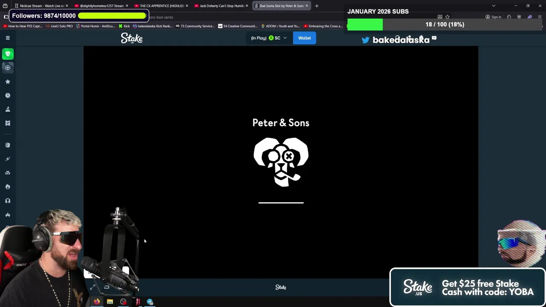Click the Peter & Sons lion logo
Screen dimensions: 546x307
[x=281, y=162]
